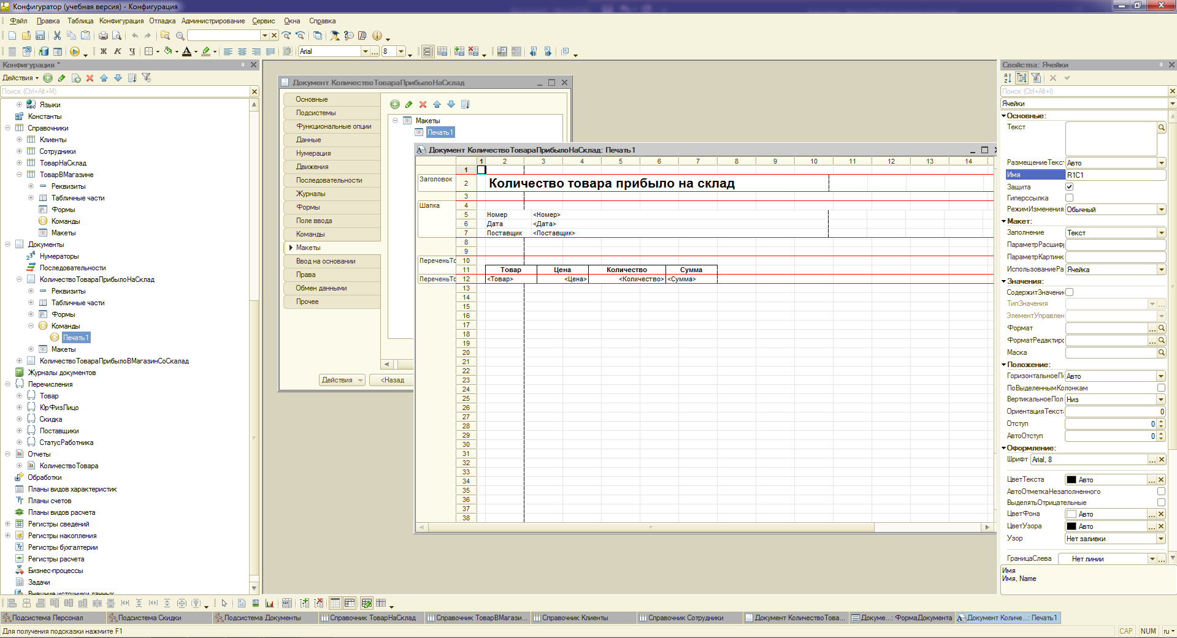Click the Cut (scissors) toolbar icon

point(57,36)
